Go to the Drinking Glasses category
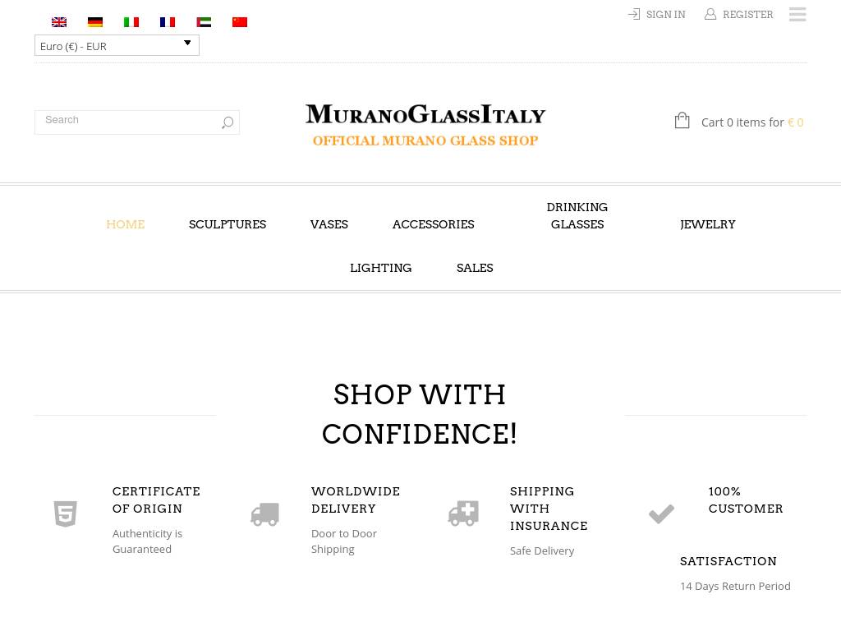 point(577,216)
